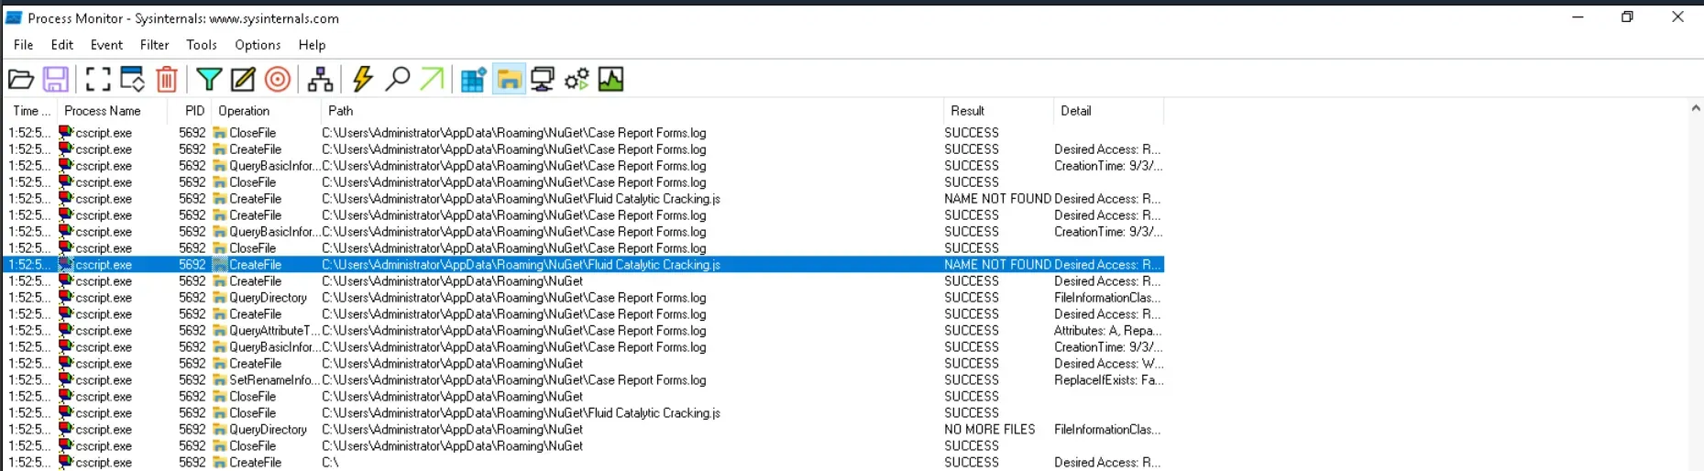Click the detail cell 'ReplaceIfExists: Fa...'
1704x471 pixels.
click(x=1108, y=380)
